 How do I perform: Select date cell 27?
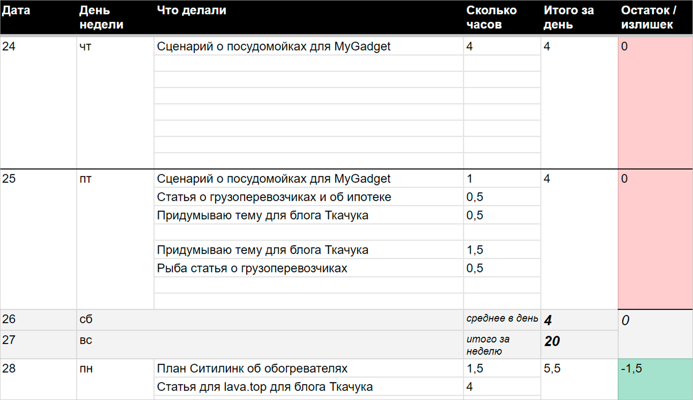[x=38, y=344]
